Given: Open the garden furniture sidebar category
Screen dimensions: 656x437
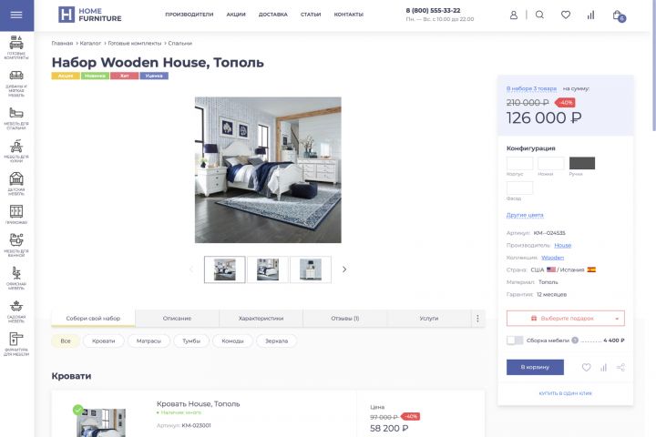Looking at the screenshot, I should (16, 311).
